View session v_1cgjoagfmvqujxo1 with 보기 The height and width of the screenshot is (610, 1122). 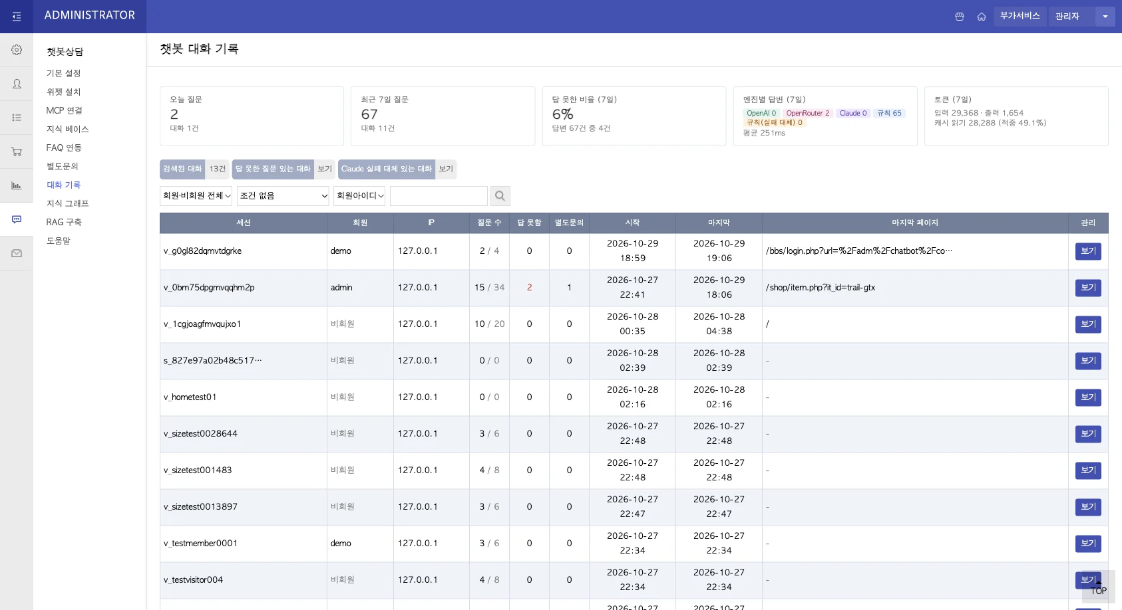click(x=1088, y=324)
